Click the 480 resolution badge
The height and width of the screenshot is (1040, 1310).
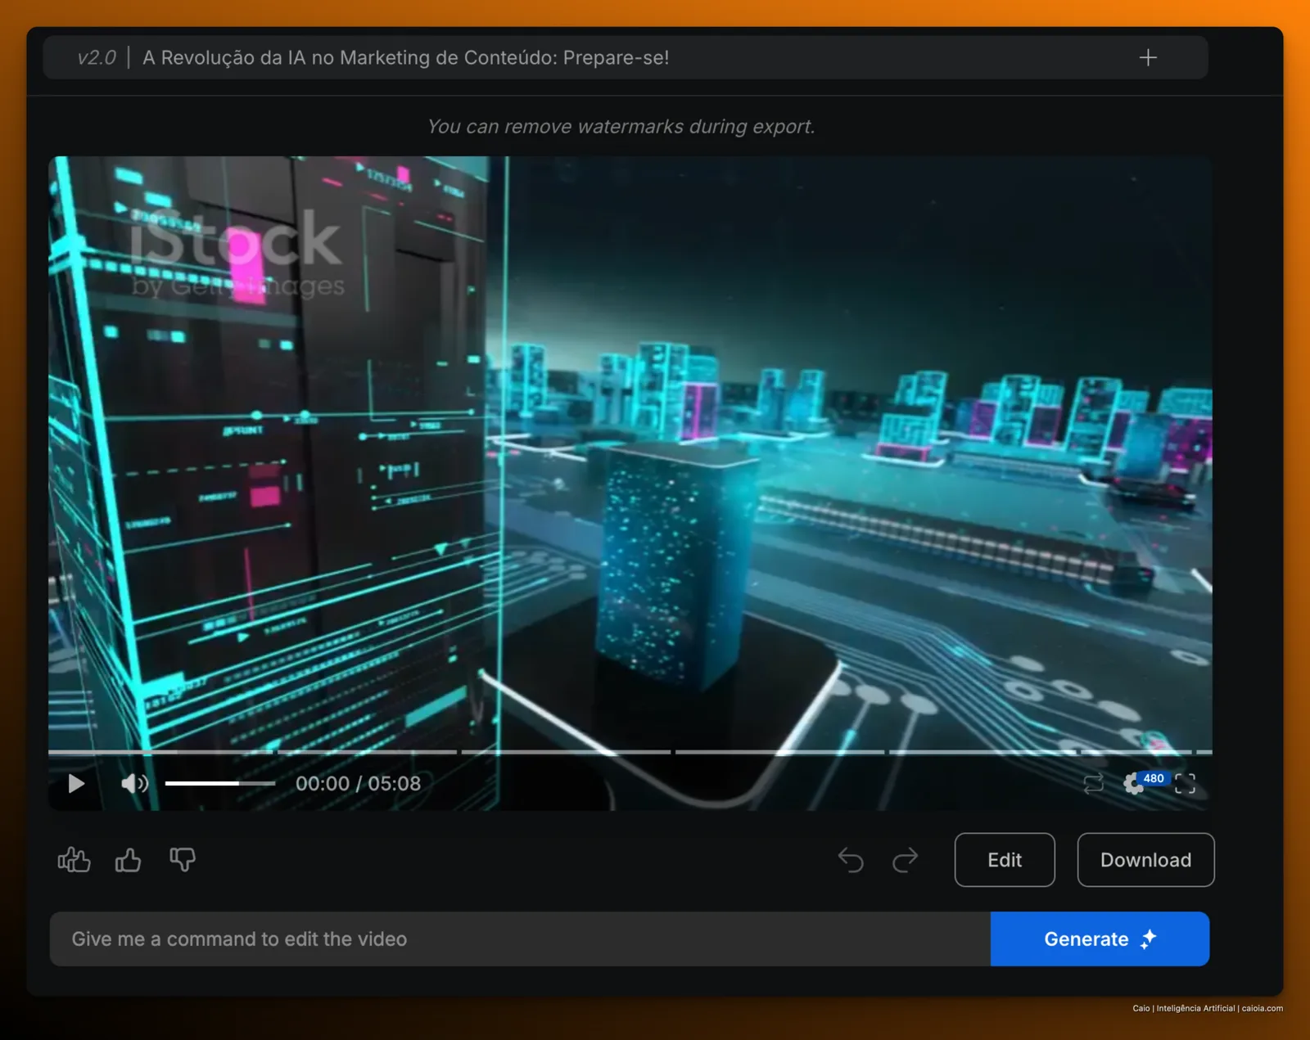click(1154, 778)
